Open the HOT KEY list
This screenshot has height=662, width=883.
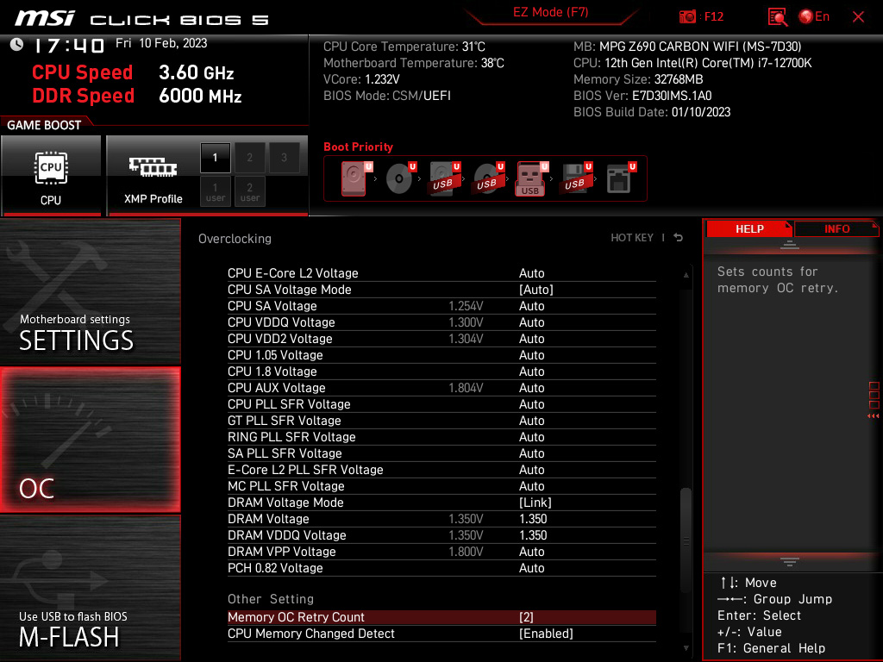[632, 238]
